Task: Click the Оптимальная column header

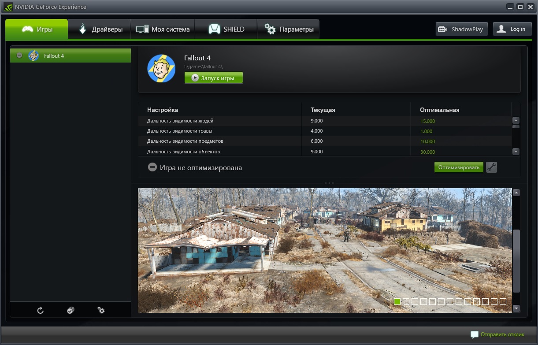Action: pos(440,110)
